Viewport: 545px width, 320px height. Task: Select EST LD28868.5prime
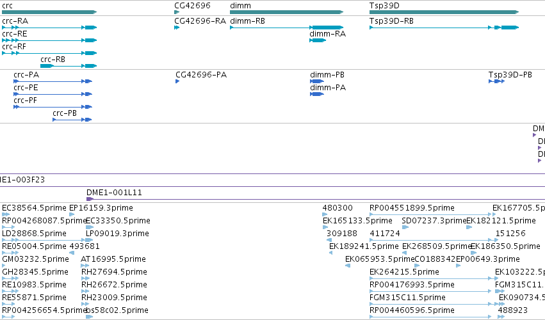pyautogui.click(x=34, y=234)
